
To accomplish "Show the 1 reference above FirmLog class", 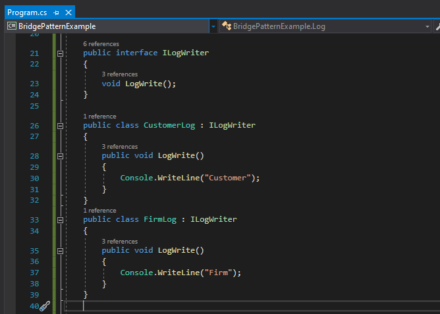I will pyautogui.click(x=99, y=211).
